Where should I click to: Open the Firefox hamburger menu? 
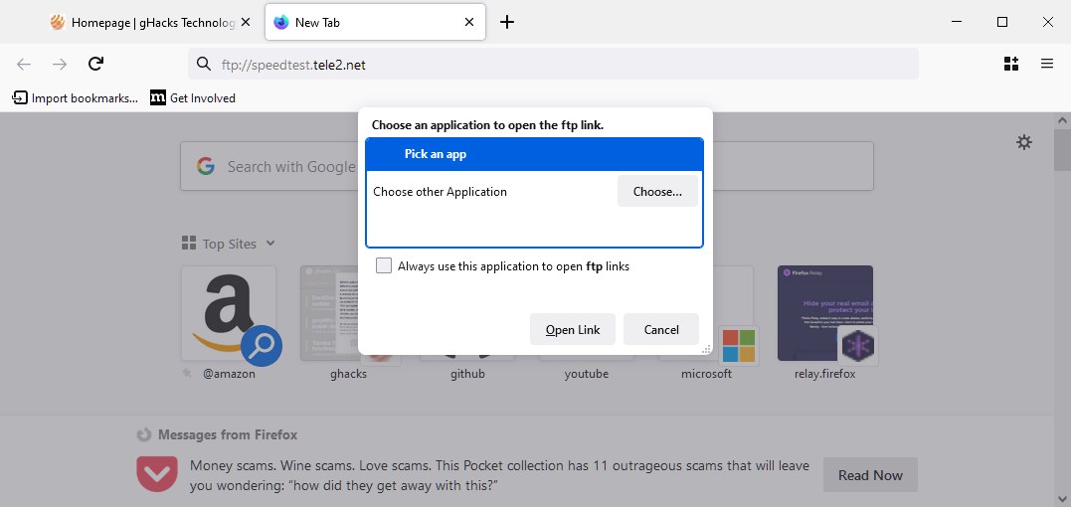pos(1047,64)
